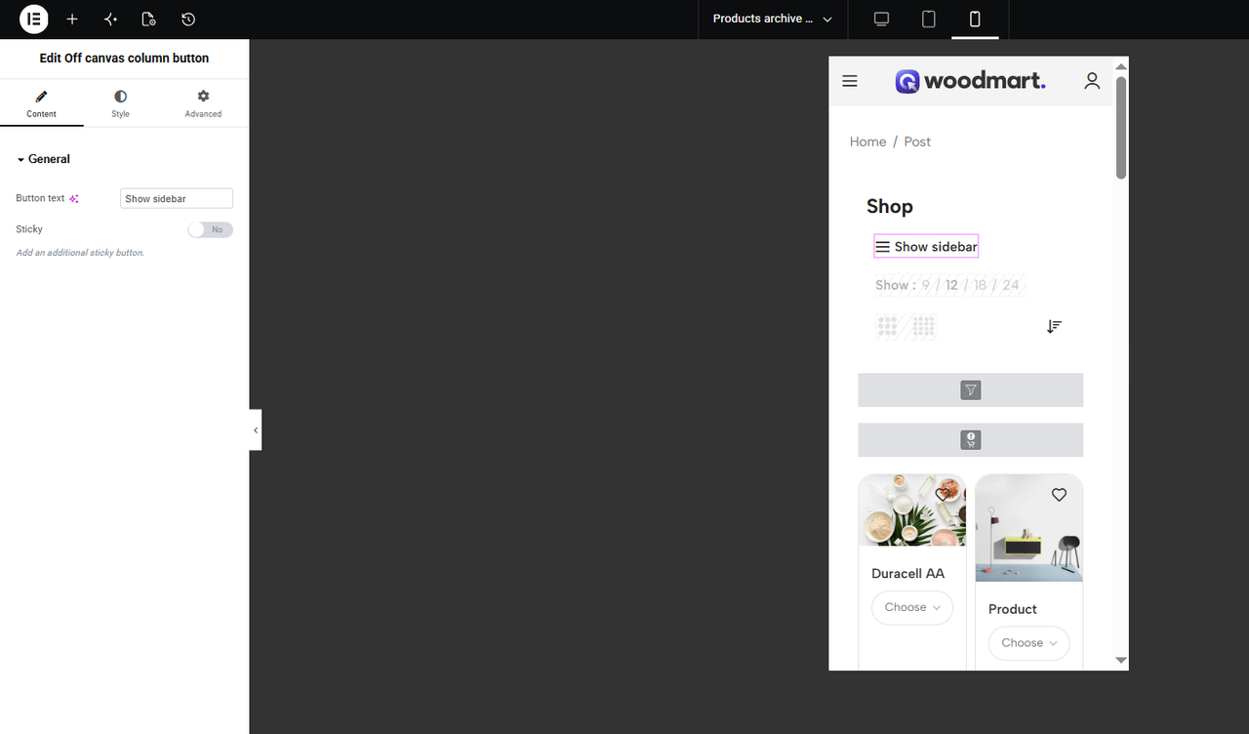Click the AI sparkle beside Button text
The height and width of the screenshot is (734, 1249).
tap(74, 198)
